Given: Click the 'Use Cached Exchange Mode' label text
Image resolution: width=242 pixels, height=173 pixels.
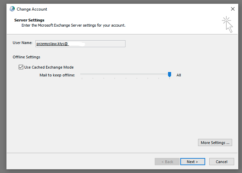Looking at the screenshot, I should (x=49, y=67).
